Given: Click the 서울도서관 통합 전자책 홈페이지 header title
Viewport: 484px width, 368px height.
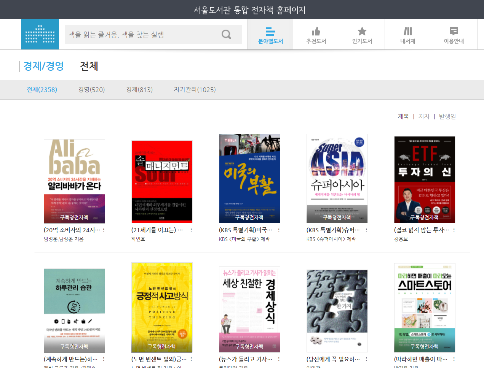Looking at the screenshot, I should (250, 10).
